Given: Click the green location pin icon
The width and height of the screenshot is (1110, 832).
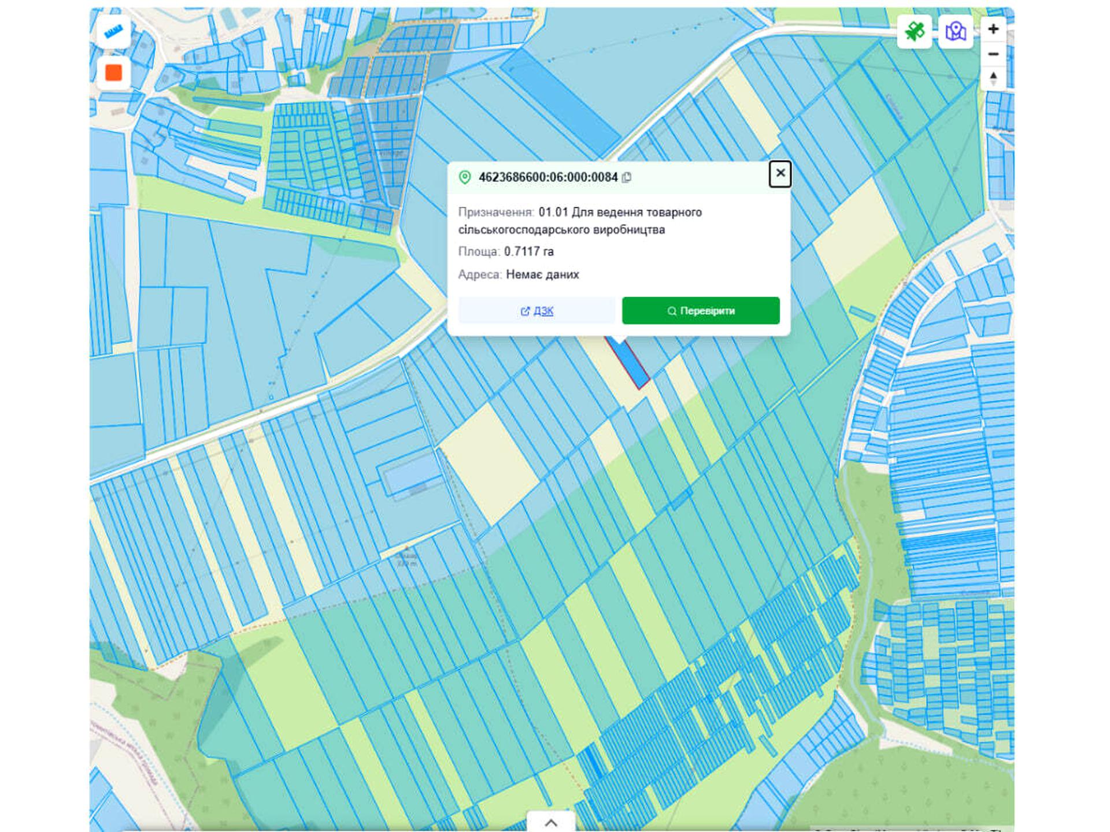Looking at the screenshot, I should pyautogui.click(x=465, y=177).
